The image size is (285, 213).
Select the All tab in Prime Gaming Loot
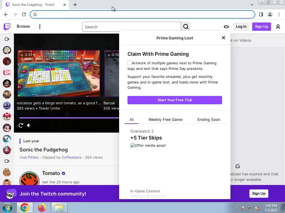131,120
